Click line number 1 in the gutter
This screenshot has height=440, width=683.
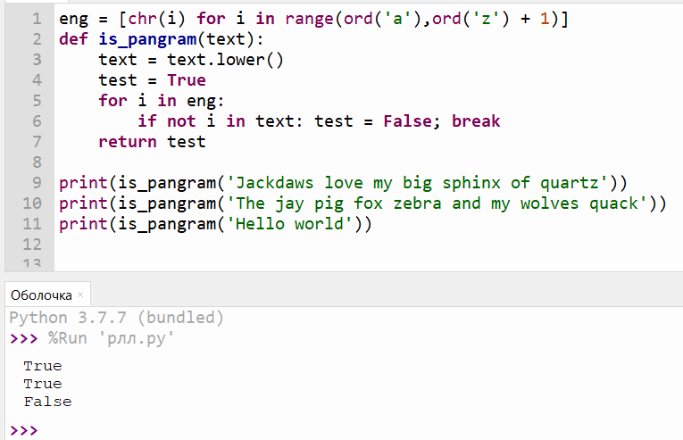[x=36, y=19]
